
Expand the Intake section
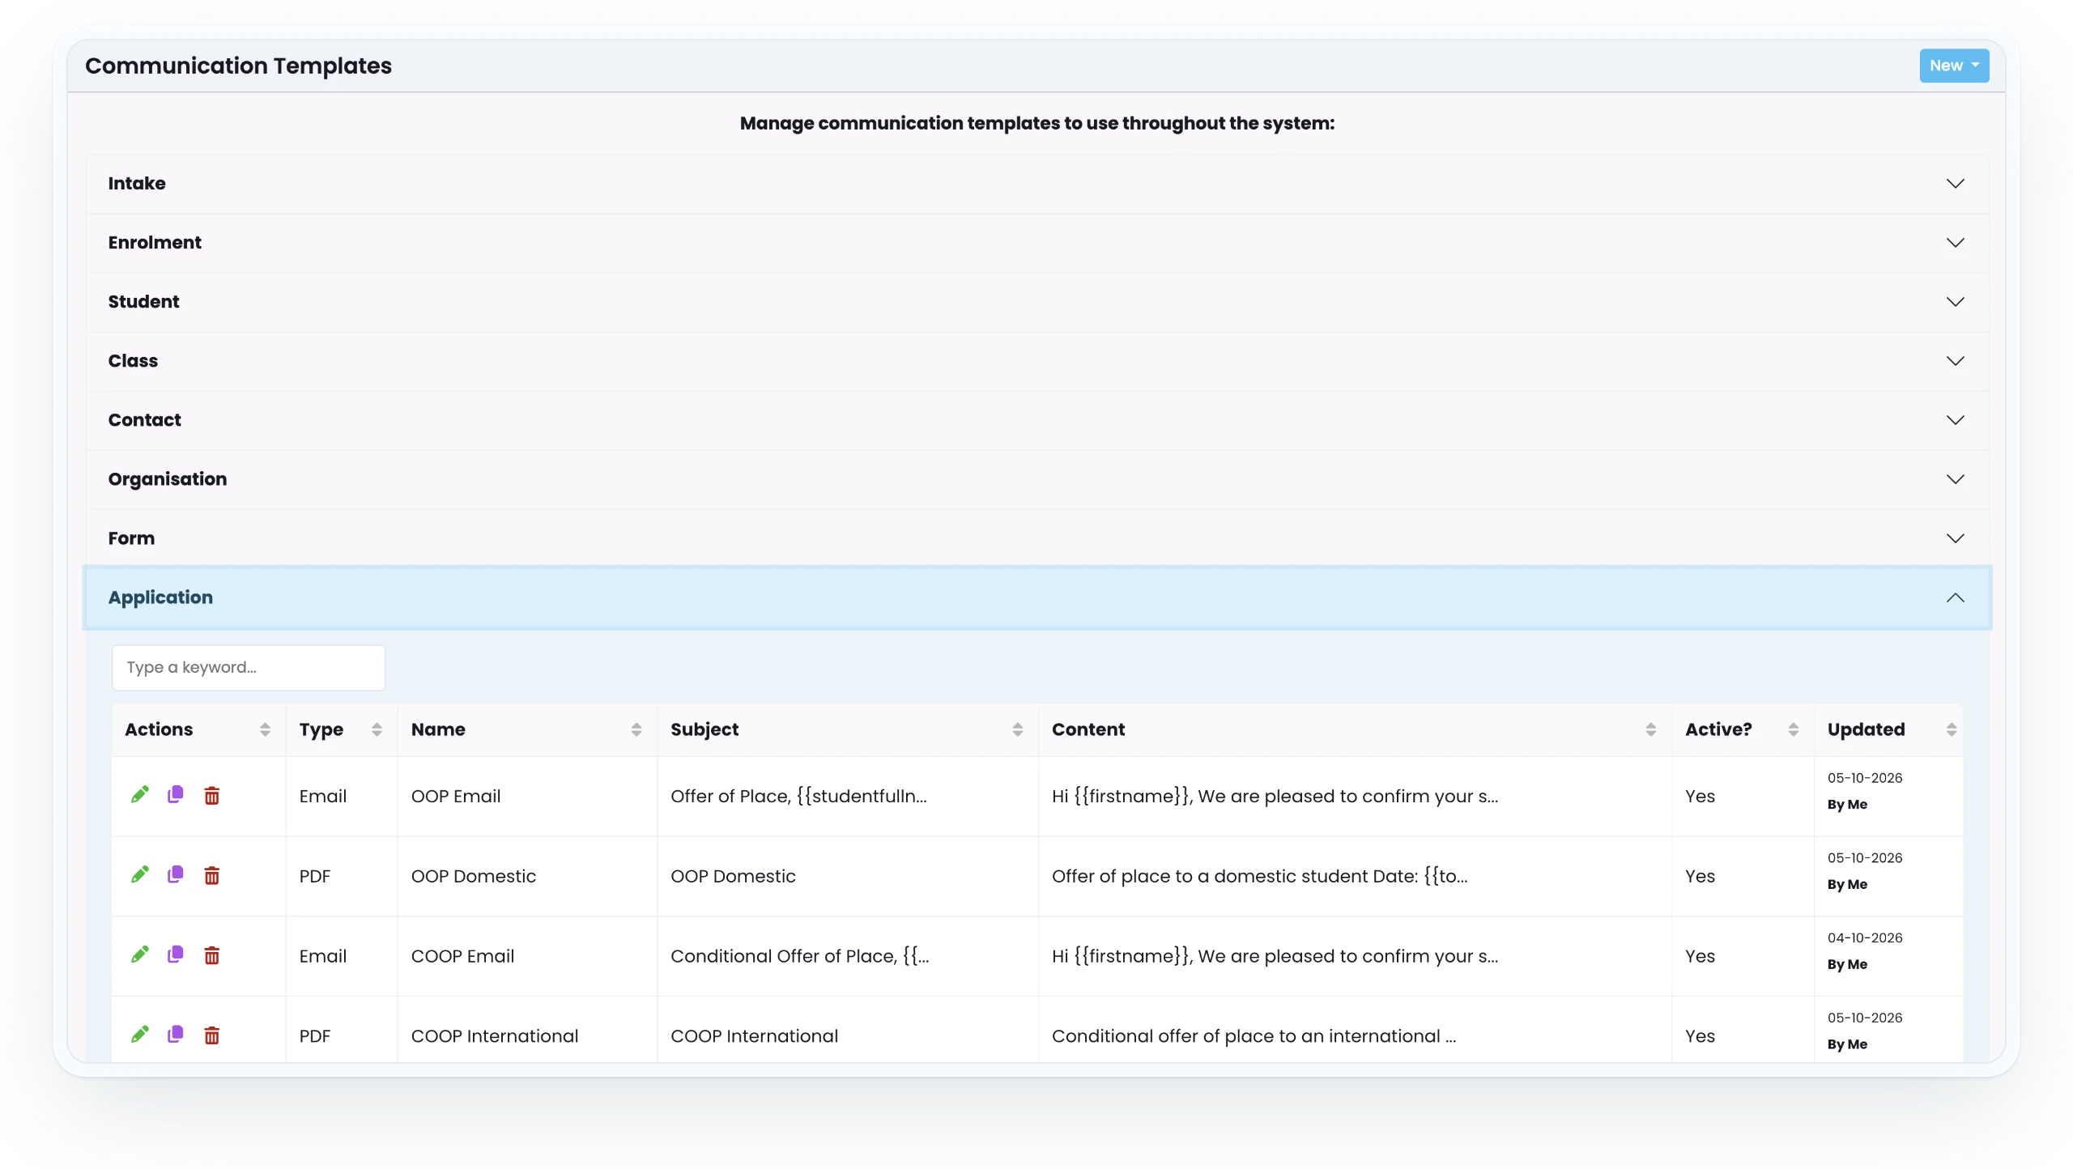[1037, 184]
